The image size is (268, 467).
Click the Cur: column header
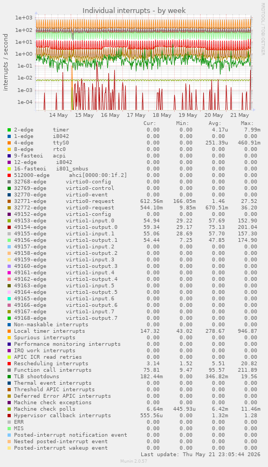[x=150, y=123]
